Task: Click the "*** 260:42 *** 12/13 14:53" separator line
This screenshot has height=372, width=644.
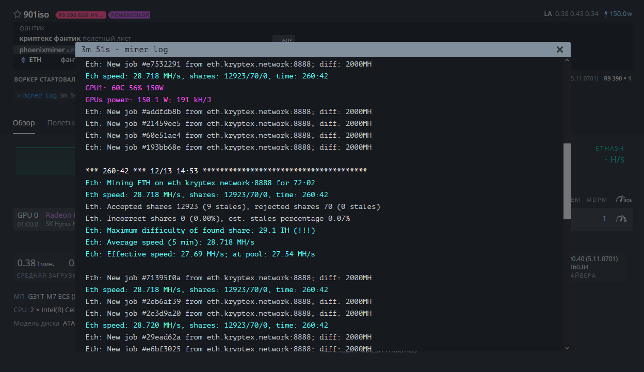Action: click(227, 171)
